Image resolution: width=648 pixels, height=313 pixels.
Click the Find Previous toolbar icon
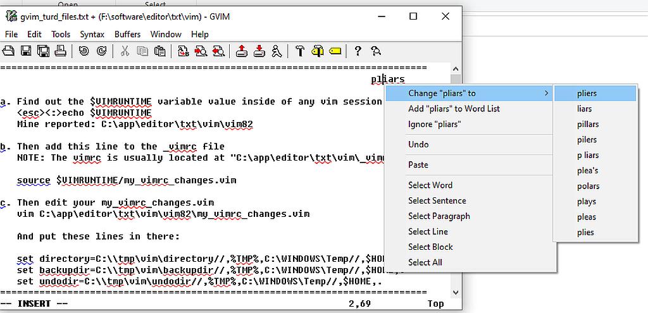pos(218,51)
